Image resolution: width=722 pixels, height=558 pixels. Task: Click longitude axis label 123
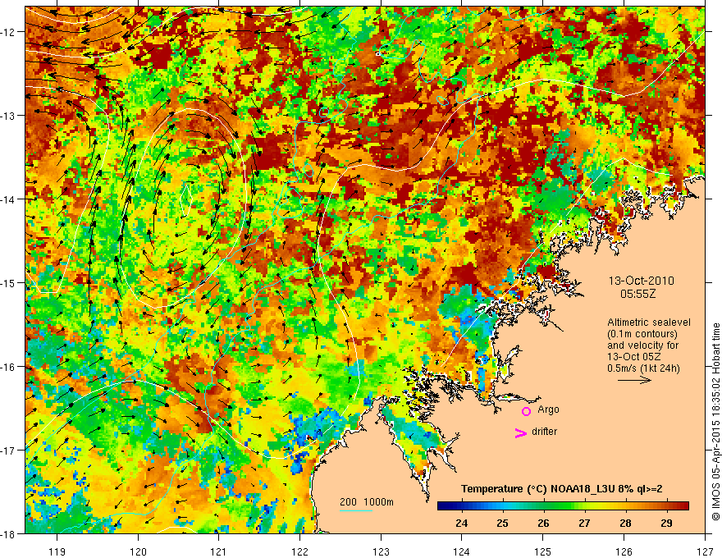click(x=381, y=551)
